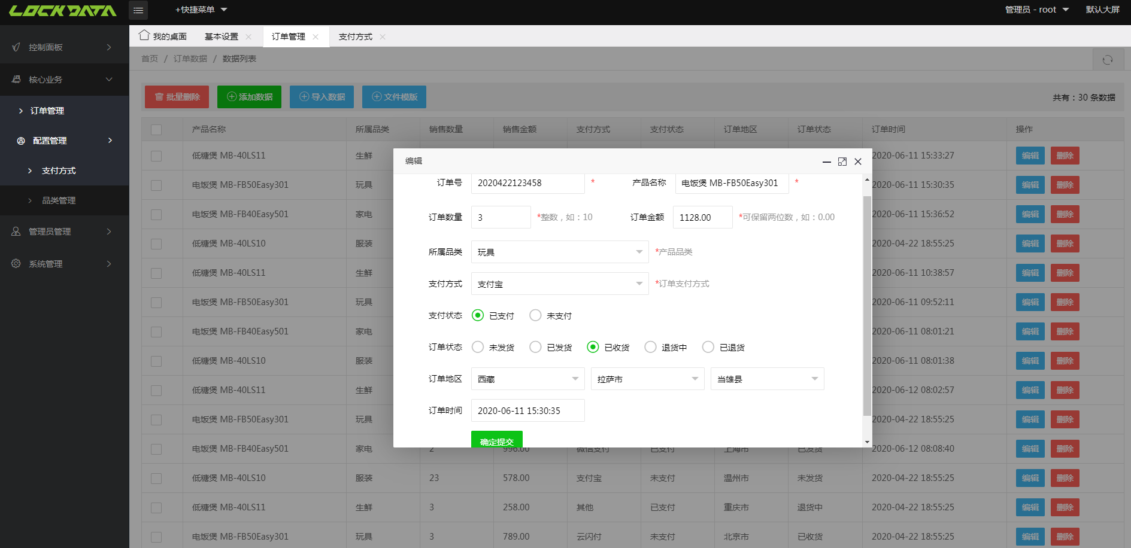Click the 订单金额 input field
The width and height of the screenshot is (1131, 548).
[703, 217]
